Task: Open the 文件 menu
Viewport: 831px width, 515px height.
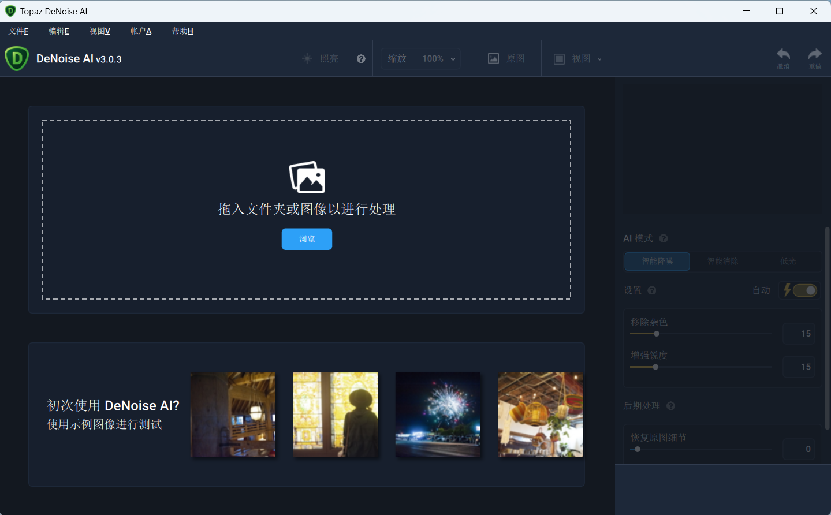Action: point(18,31)
